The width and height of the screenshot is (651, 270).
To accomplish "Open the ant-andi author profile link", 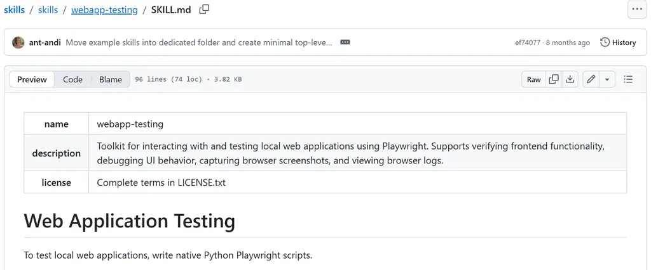I will 45,42.
